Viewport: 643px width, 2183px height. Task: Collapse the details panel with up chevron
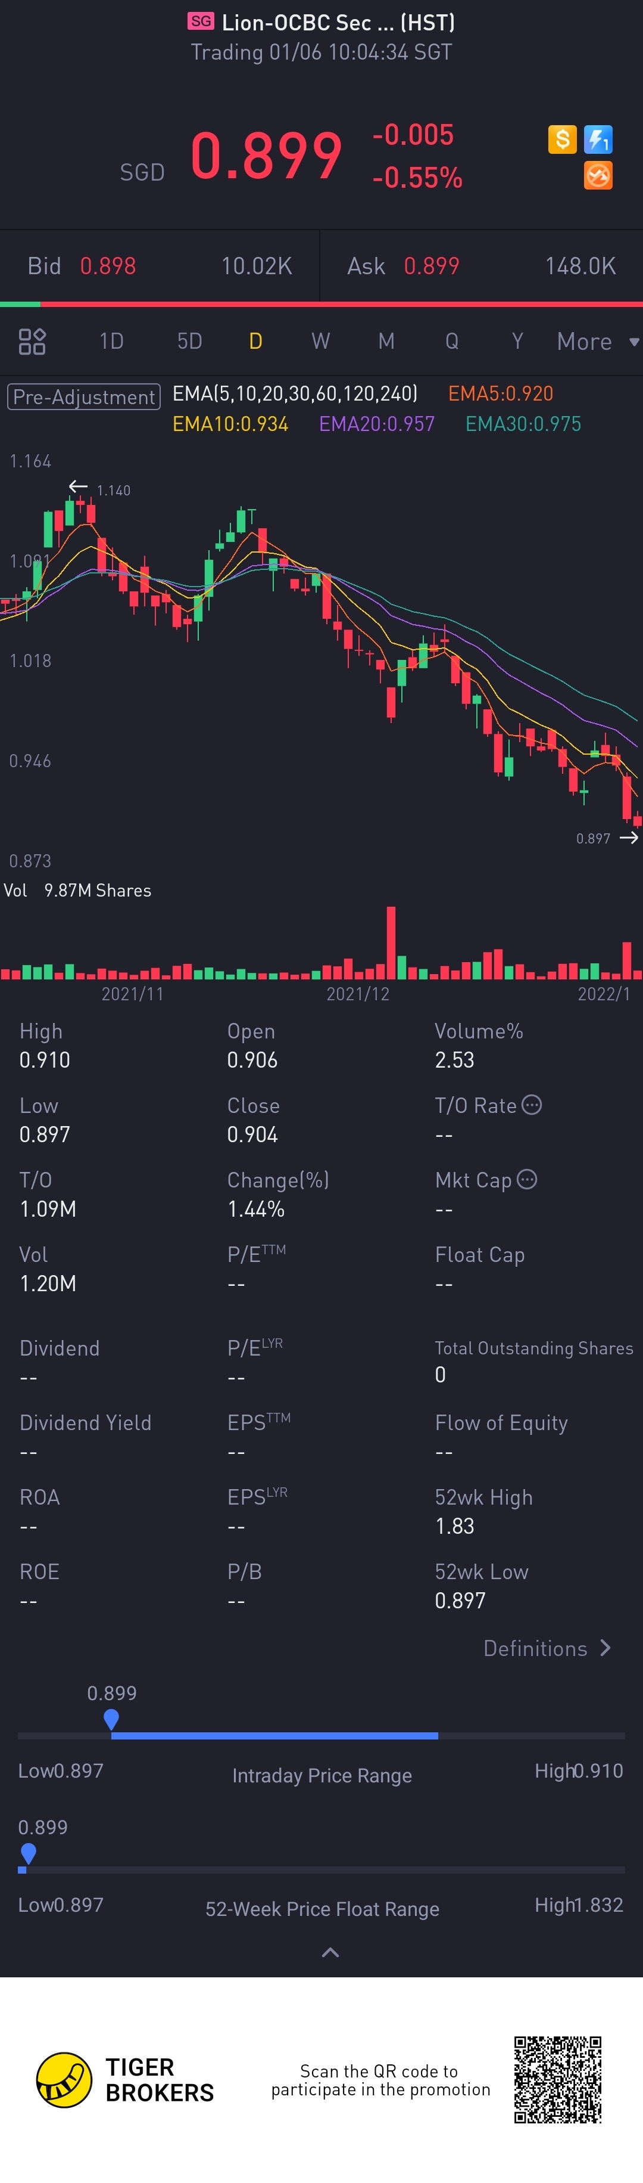[x=331, y=1952]
